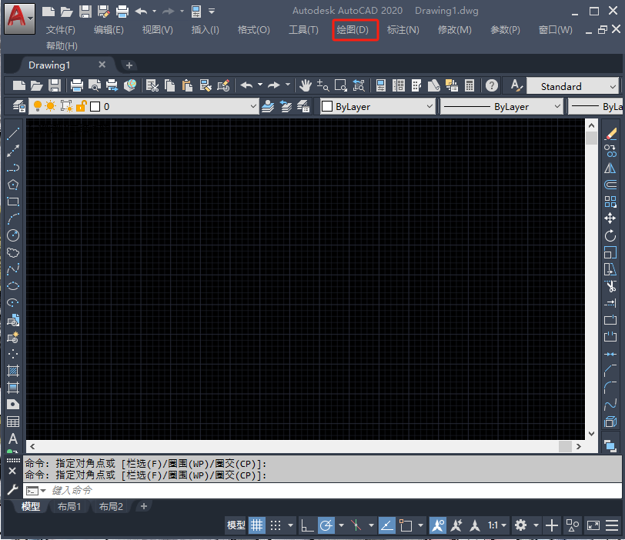
Task: Switch to the 布局1 layout tab
Action: 69,507
